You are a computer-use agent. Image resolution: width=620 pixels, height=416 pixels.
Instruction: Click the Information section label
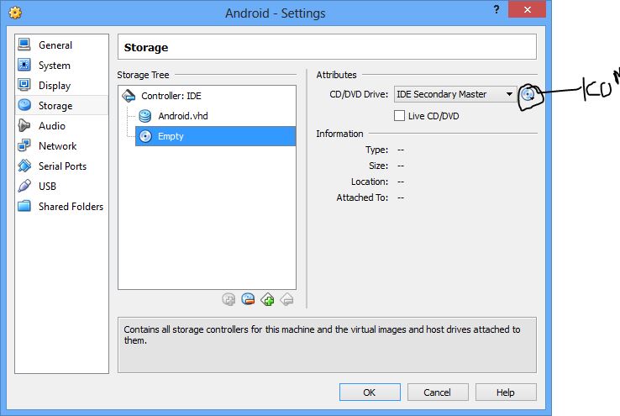tap(339, 134)
